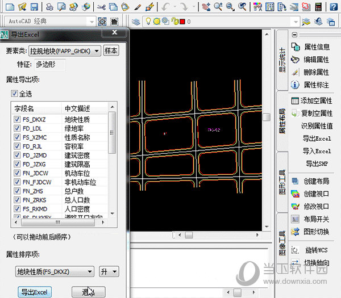Viewport: 341px width, 298px height.
Task: Toggle the 全选 checkbox
Action: pos(14,94)
